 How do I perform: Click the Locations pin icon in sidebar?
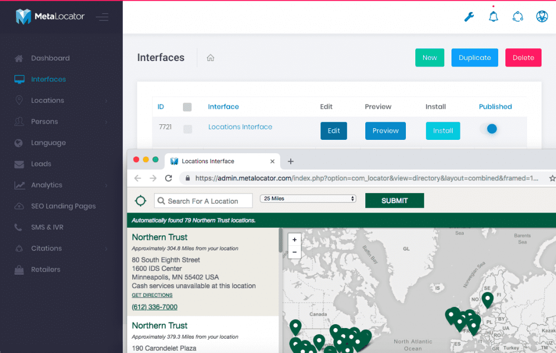[19, 100]
